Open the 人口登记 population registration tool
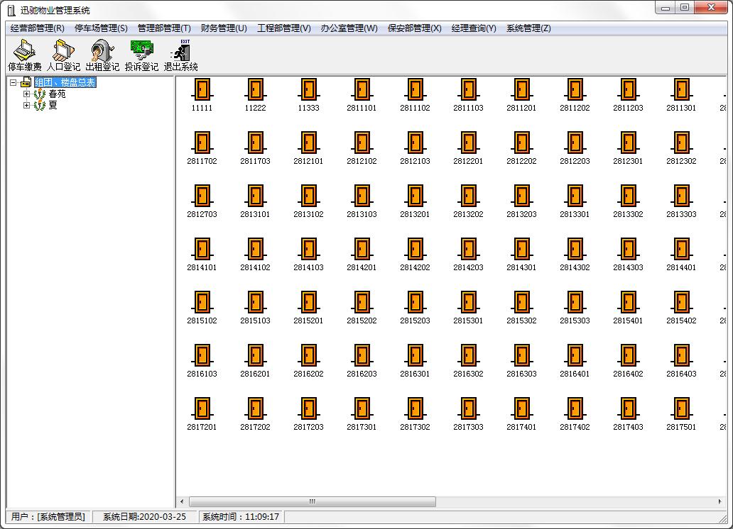The image size is (733, 529). point(63,55)
